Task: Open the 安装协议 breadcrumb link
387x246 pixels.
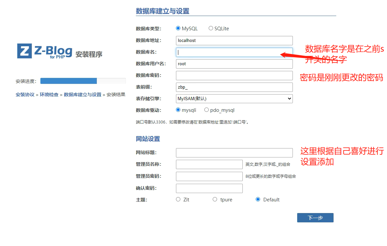Action: click(x=24, y=95)
